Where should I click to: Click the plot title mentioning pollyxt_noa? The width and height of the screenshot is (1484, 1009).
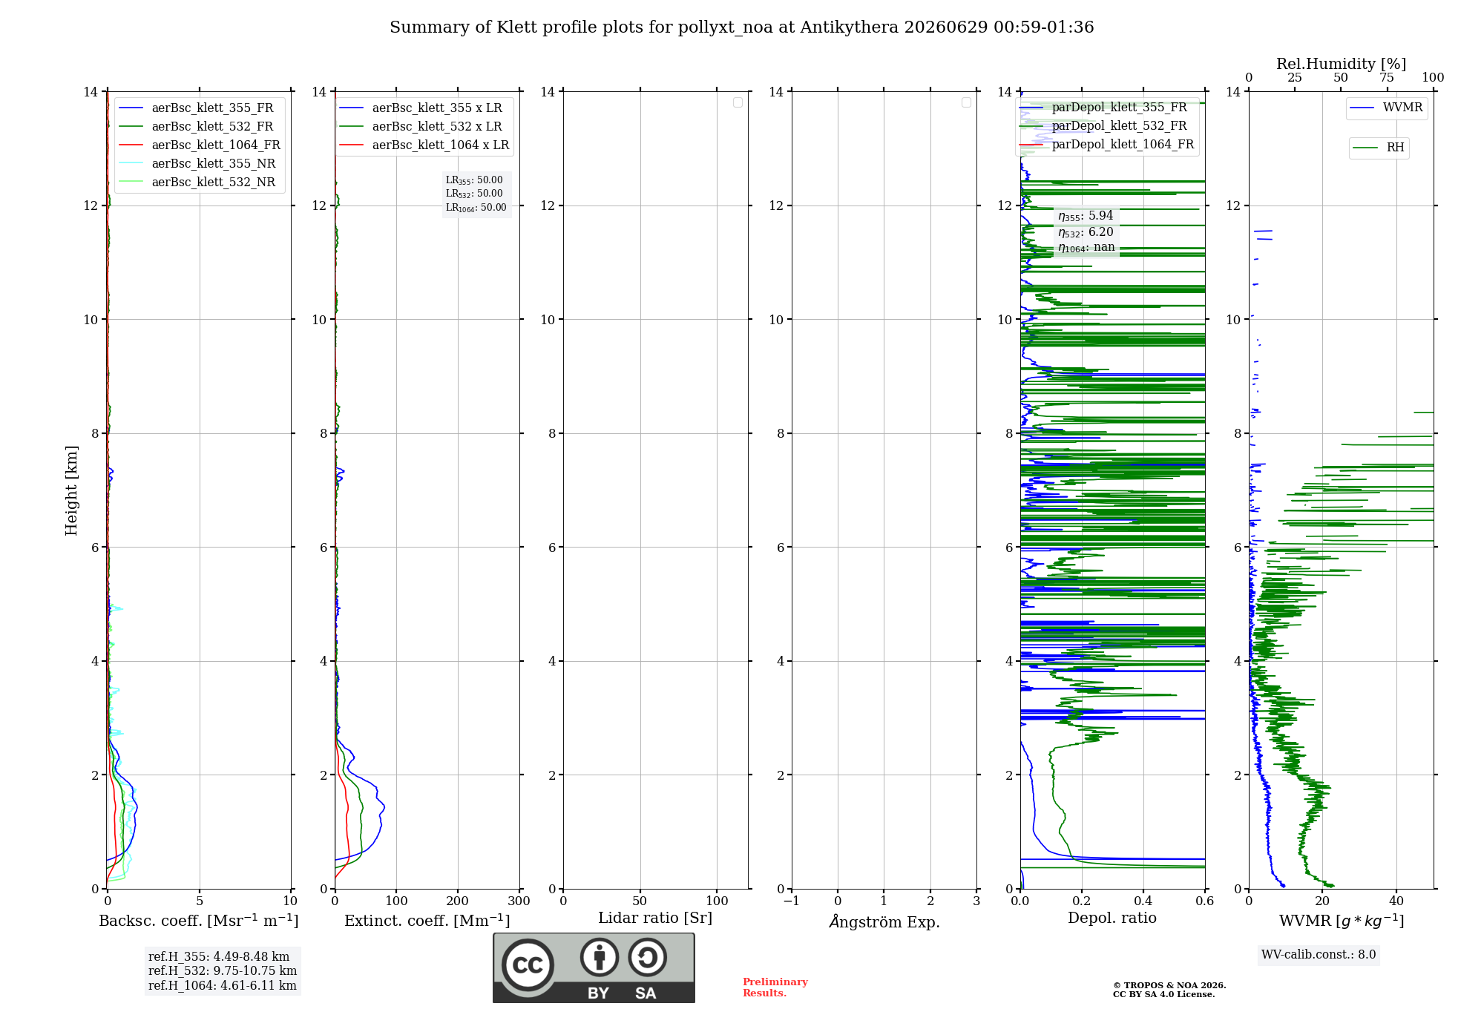coord(742,27)
